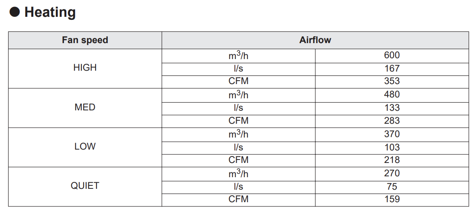Click the 133 airflow value
Image resolution: width=475 pixels, height=219 pixels.
[392, 108]
